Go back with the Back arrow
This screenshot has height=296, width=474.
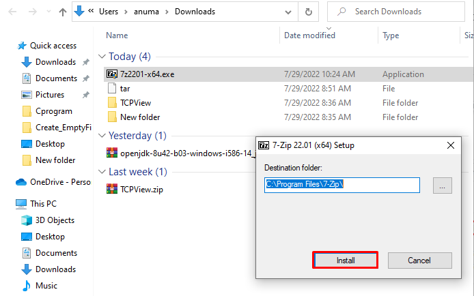click(x=12, y=12)
